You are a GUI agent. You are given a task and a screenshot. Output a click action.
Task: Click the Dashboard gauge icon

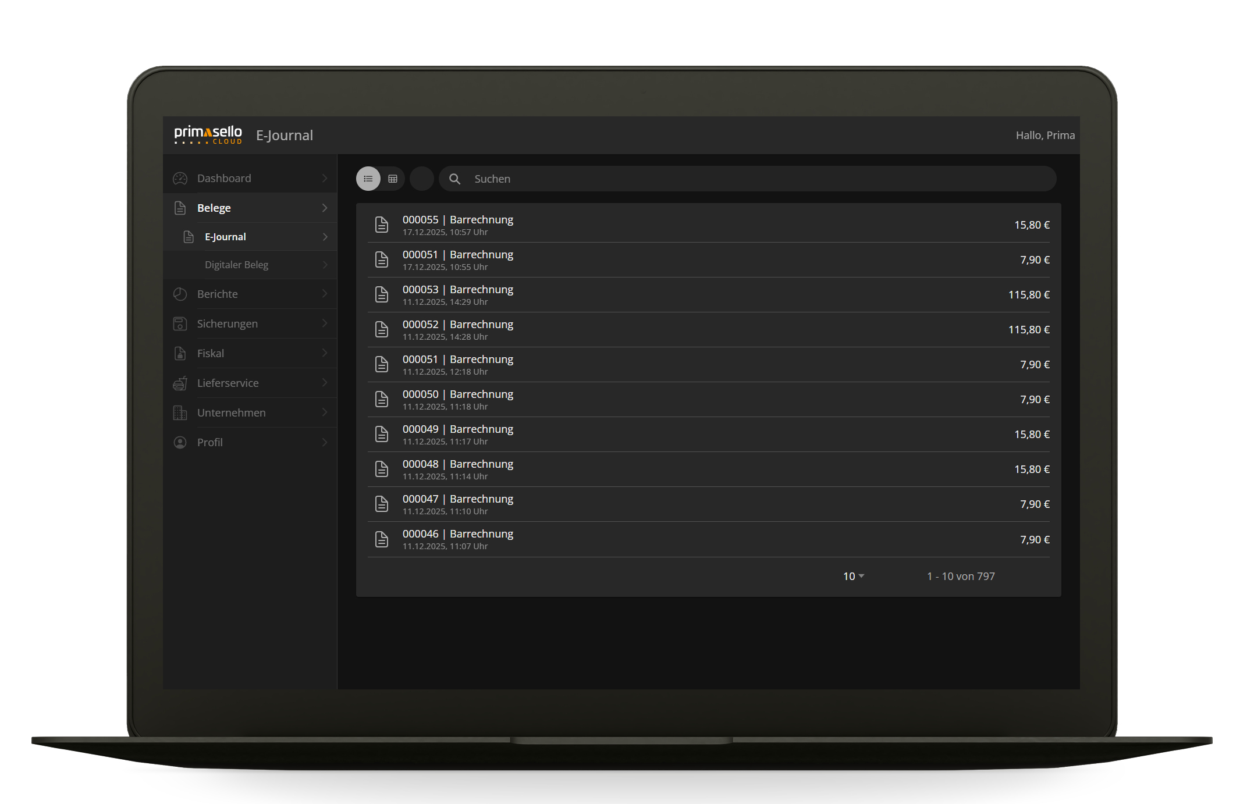pos(180,179)
